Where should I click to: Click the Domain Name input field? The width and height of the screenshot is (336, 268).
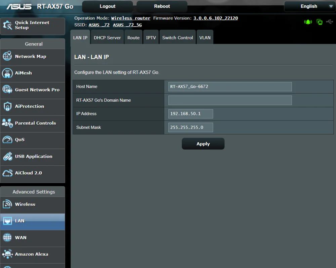(x=230, y=100)
